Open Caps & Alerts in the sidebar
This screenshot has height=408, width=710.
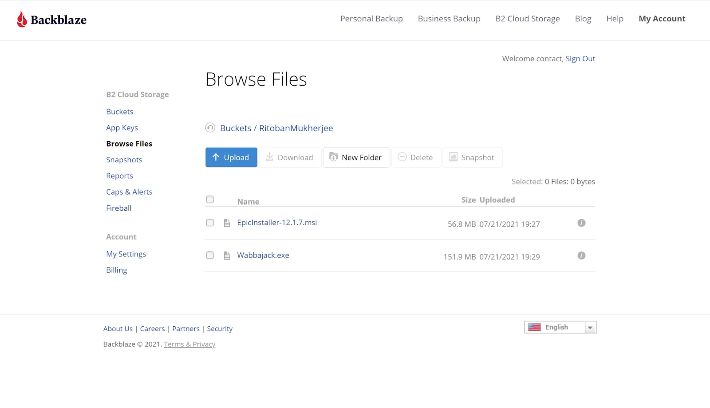[x=129, y=192]
